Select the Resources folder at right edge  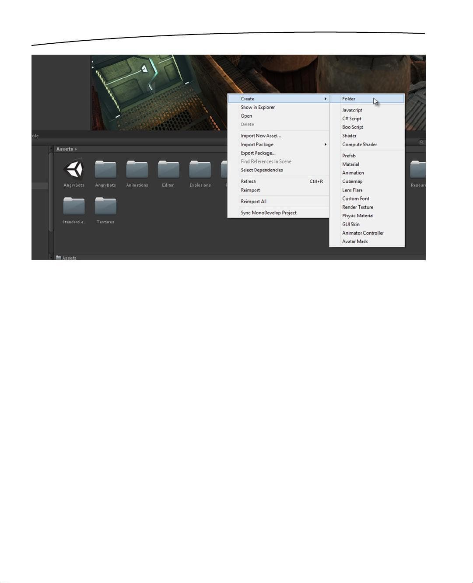coord(418,170)
